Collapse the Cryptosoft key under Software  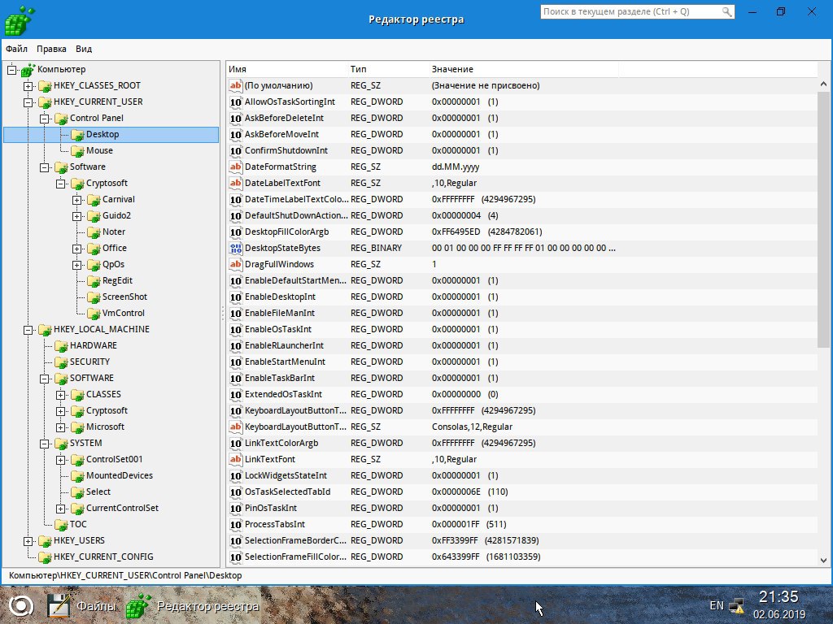point(60,184)
